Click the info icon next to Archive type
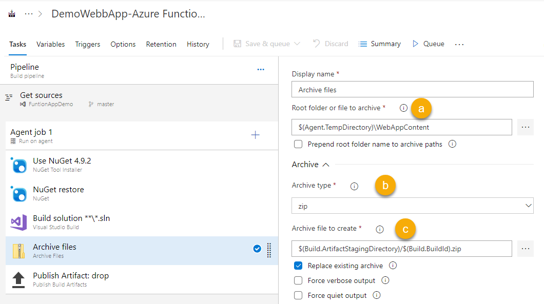Screen dimensions: 544x304 (x=354, y=186)
